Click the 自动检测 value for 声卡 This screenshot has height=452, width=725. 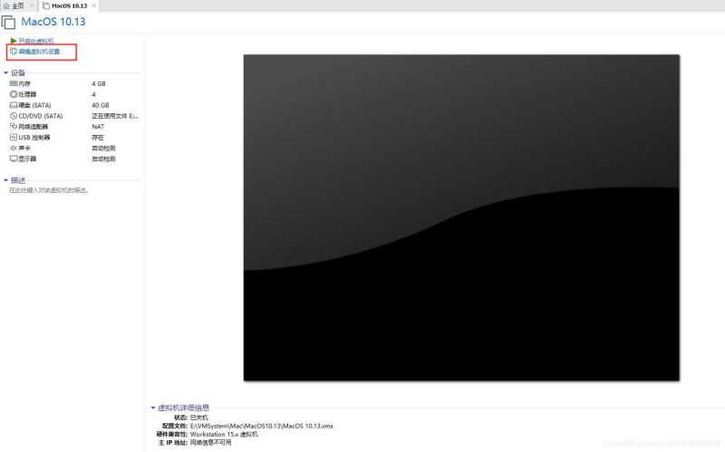click(103, 149)
